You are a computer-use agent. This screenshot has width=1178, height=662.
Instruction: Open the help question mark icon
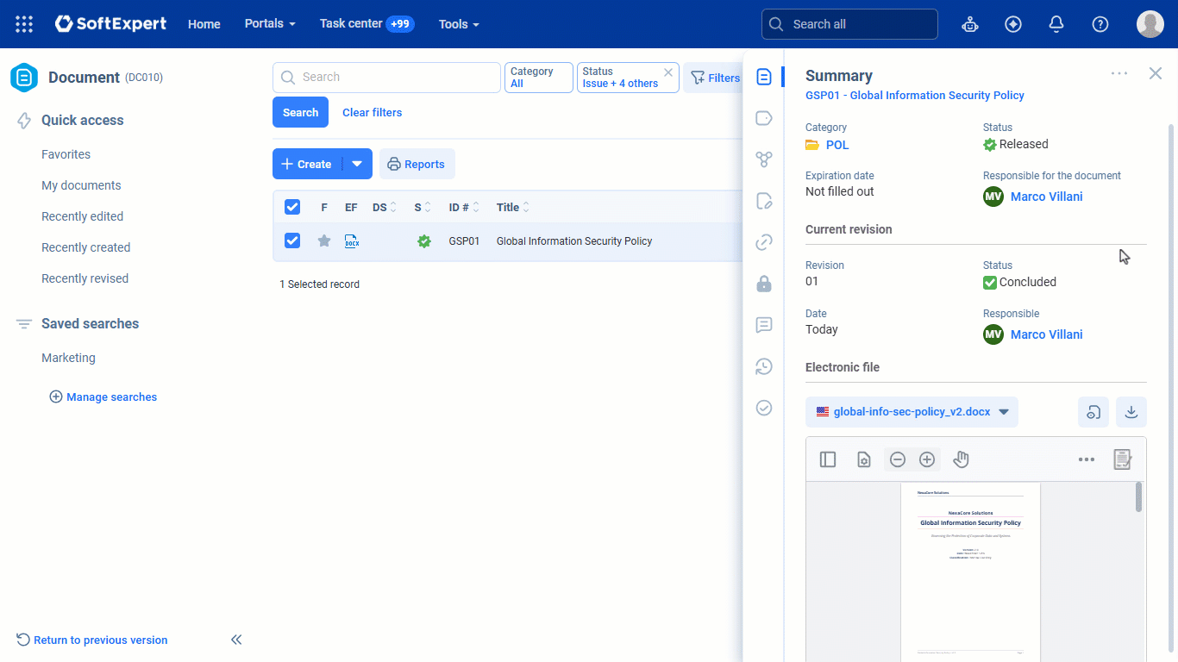(1100, 24)
